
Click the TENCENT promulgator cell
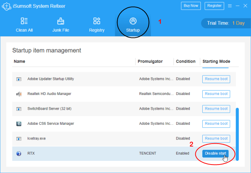point(148,153)
